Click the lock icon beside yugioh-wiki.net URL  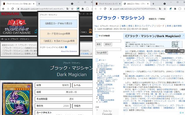(111, 9)
